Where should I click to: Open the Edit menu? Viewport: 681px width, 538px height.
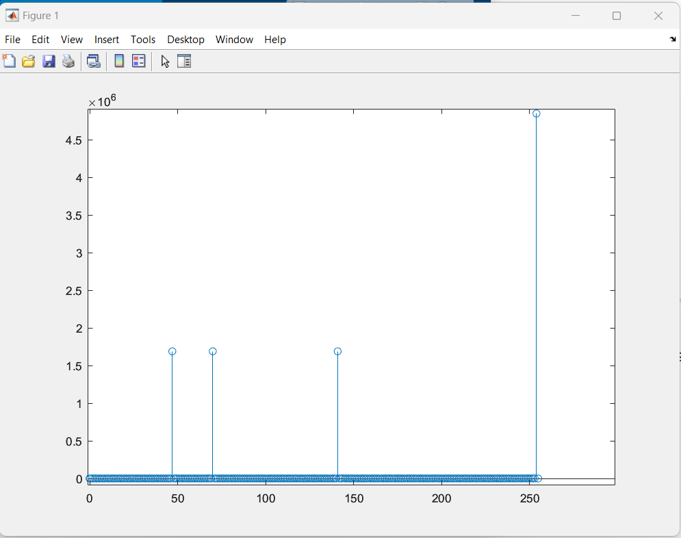[x=40, y=40]
